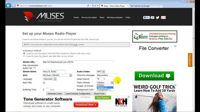Toggle the Play Introduction Audio File checkbox
The image size is (200, 112).
tap(35, 68)
